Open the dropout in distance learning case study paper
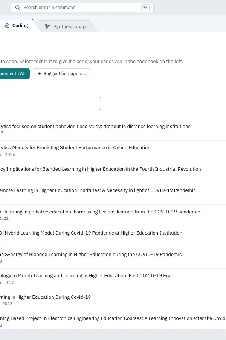The width and height of the screenshot is (226, 340). click(x=113, y=130)
